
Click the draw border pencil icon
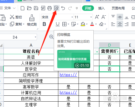pos(74,24)
